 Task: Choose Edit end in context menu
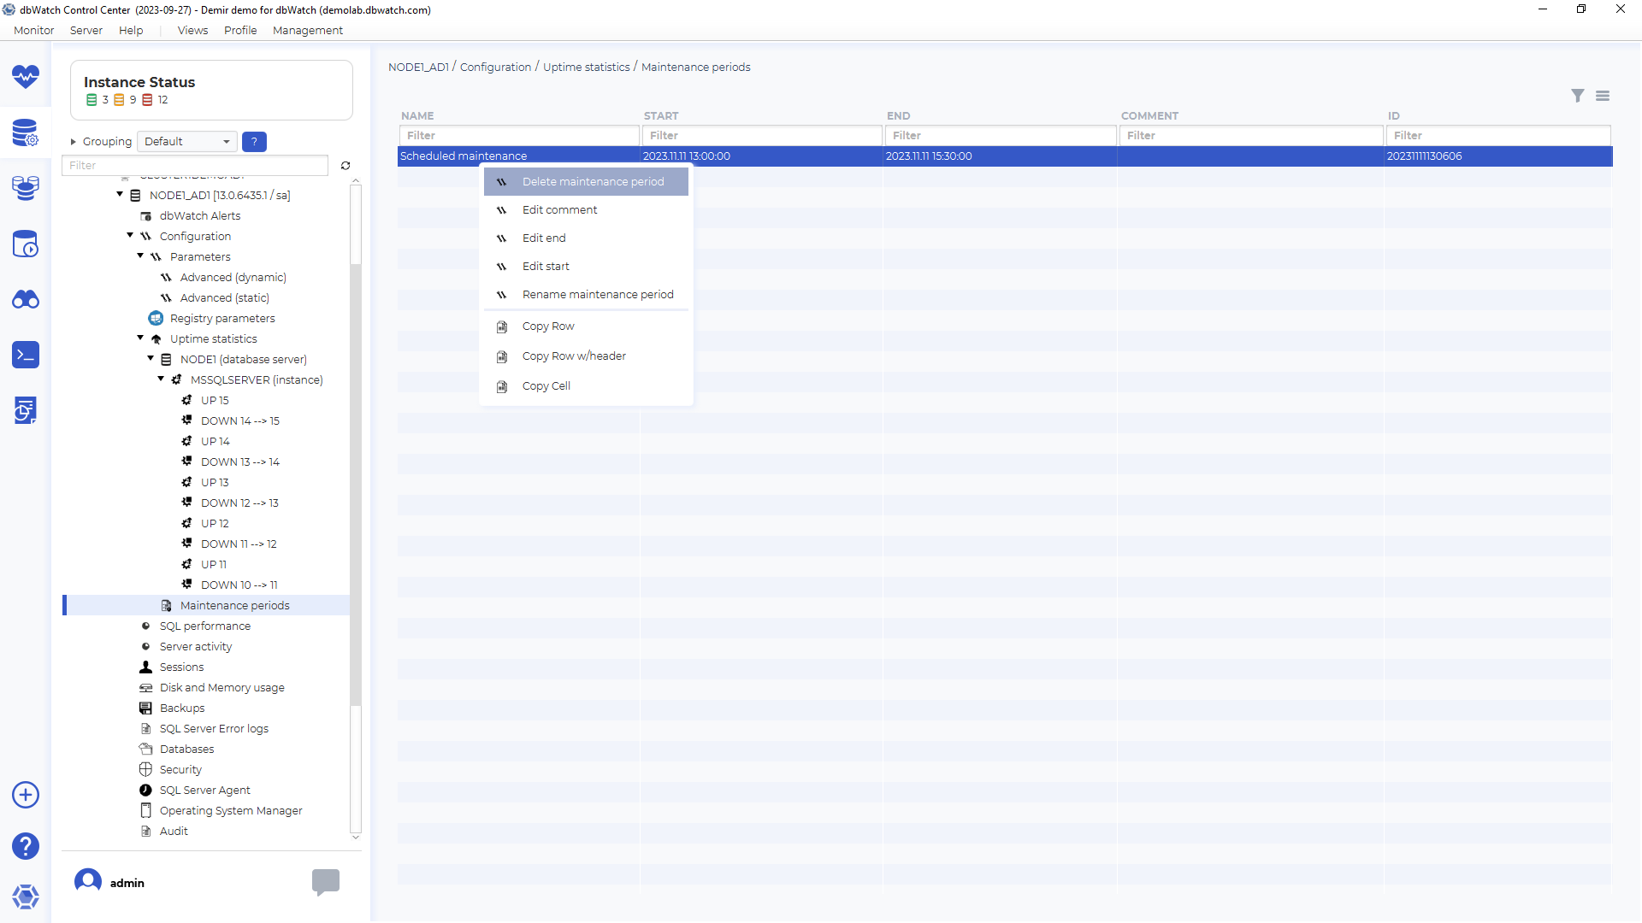coord(586,238)
